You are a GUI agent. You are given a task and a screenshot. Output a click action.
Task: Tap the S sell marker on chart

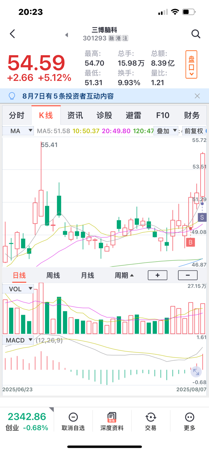click(202, 217)
